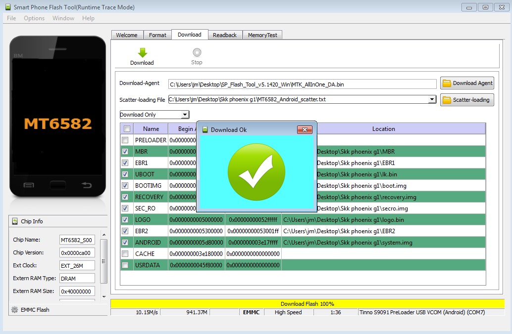Uncheck the MBR partition checkbox

click(x=125, y=152)
